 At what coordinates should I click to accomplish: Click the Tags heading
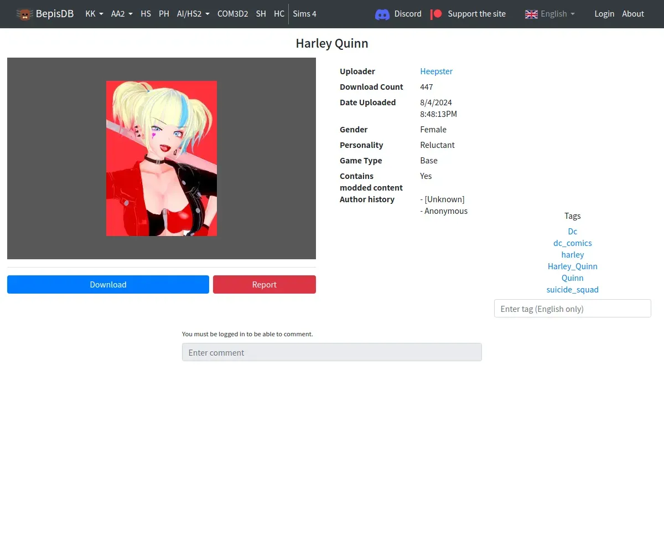[573, 216]
